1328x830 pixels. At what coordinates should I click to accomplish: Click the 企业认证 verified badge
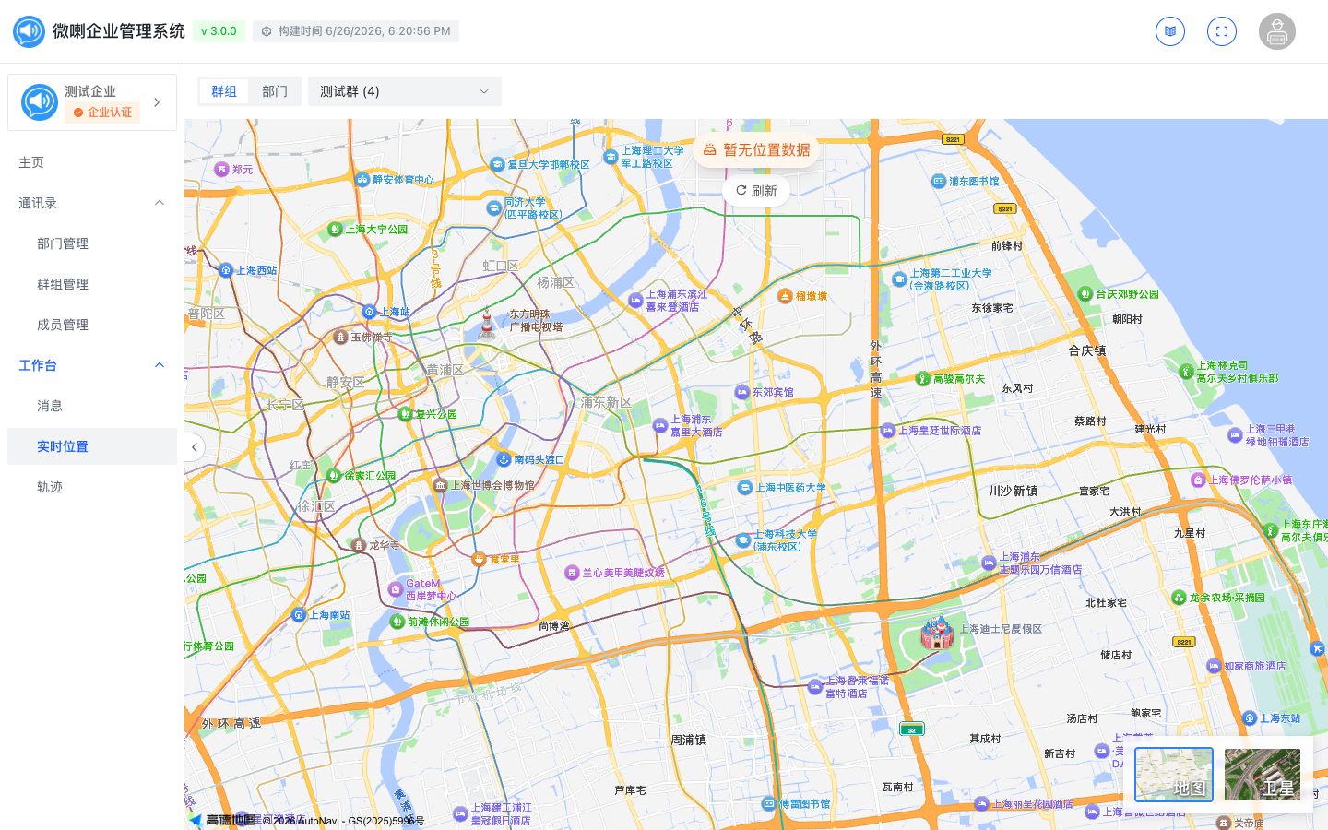click(x=102, y=113)
